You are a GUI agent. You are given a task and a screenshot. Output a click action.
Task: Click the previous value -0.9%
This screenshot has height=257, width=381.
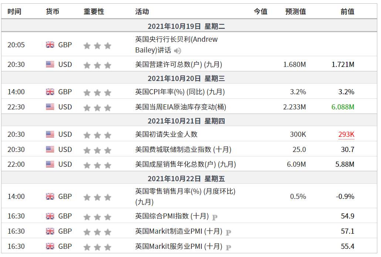[x=345, y=196]
